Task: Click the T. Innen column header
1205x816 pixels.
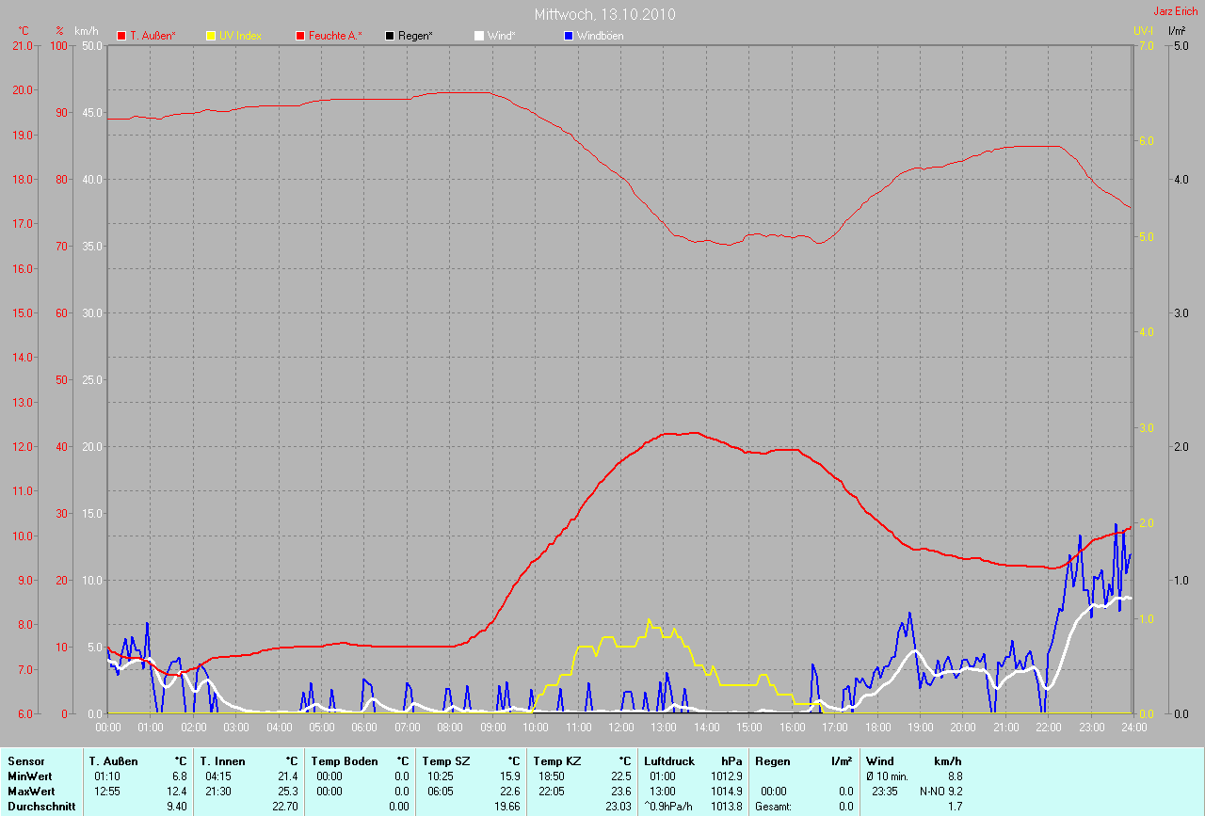Action: [x=222, y=760]
